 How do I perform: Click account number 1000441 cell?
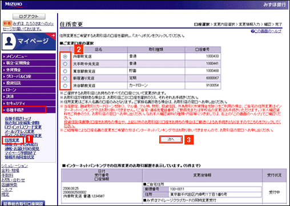[x=203, y=63]
